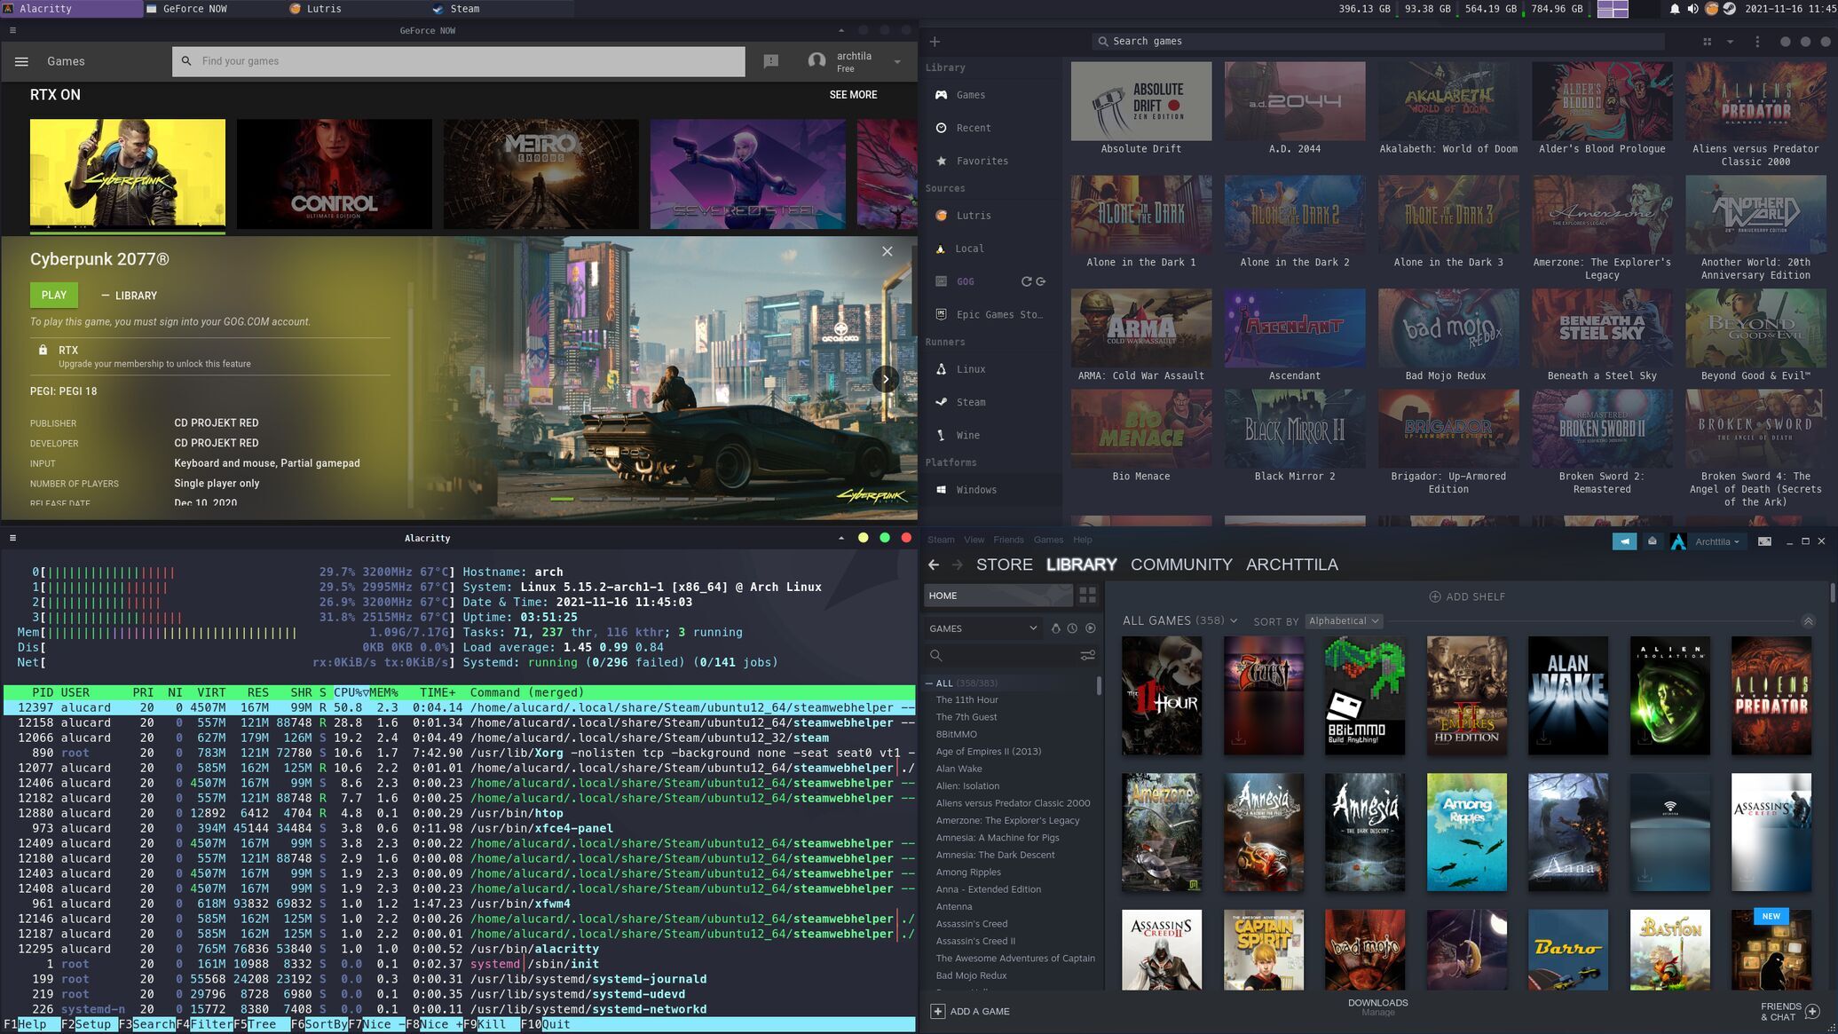Viewport: 1838px width, 1034px height.
Task: Open the Steam inbox envelope icon
Action: point(1652,541)
